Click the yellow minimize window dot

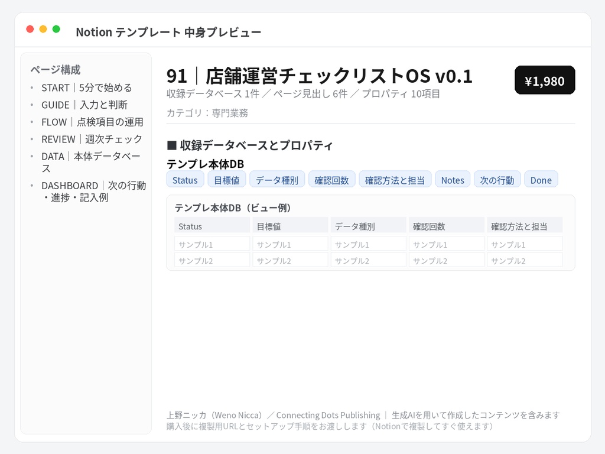(x=43, y=29)
